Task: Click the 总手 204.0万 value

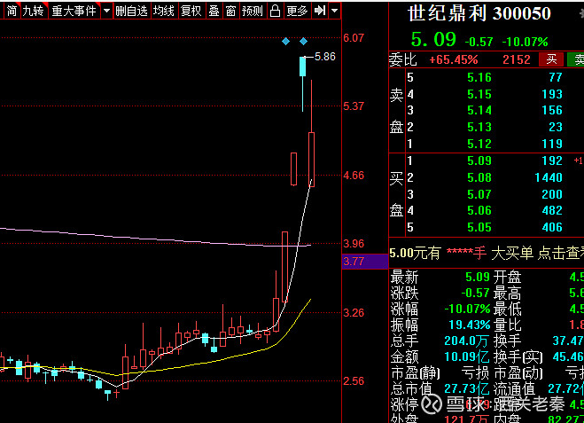Action: [x=467, y=341]
